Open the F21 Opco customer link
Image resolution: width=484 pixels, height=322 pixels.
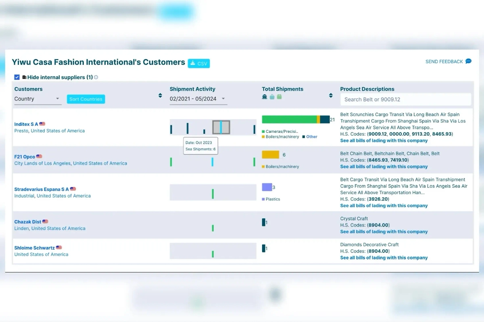[x=25, y=157]
